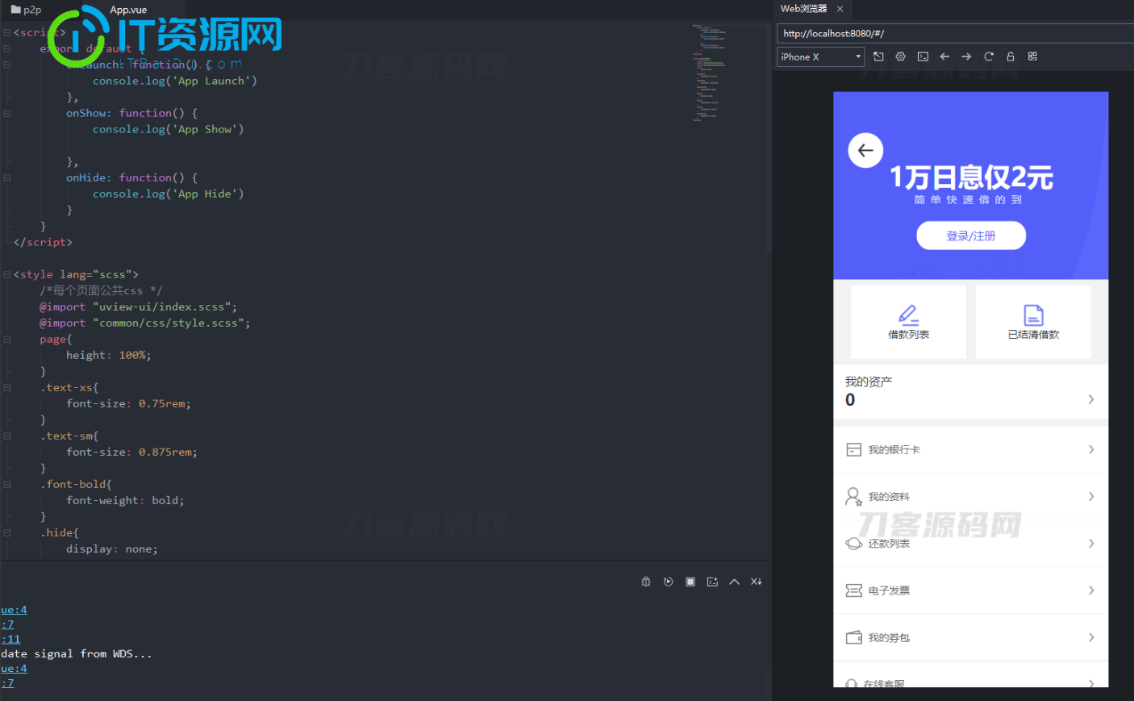Open 已结清借款 card in preview

[x=1033, y=322]
